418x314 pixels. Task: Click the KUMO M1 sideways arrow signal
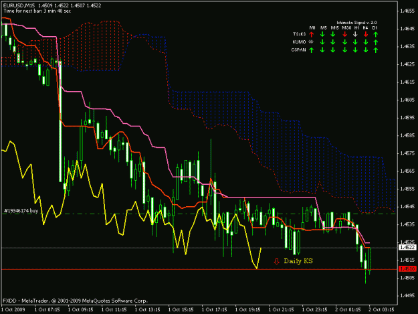coord(311,42)
